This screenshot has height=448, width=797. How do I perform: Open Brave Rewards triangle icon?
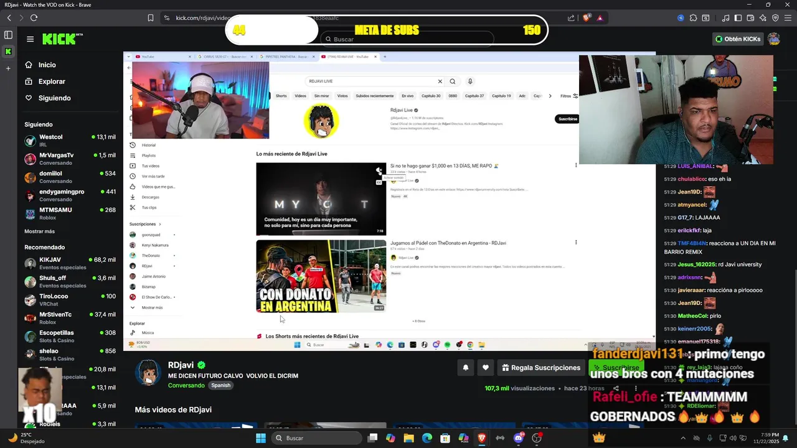pyautogui.click(x=600, y=18)
